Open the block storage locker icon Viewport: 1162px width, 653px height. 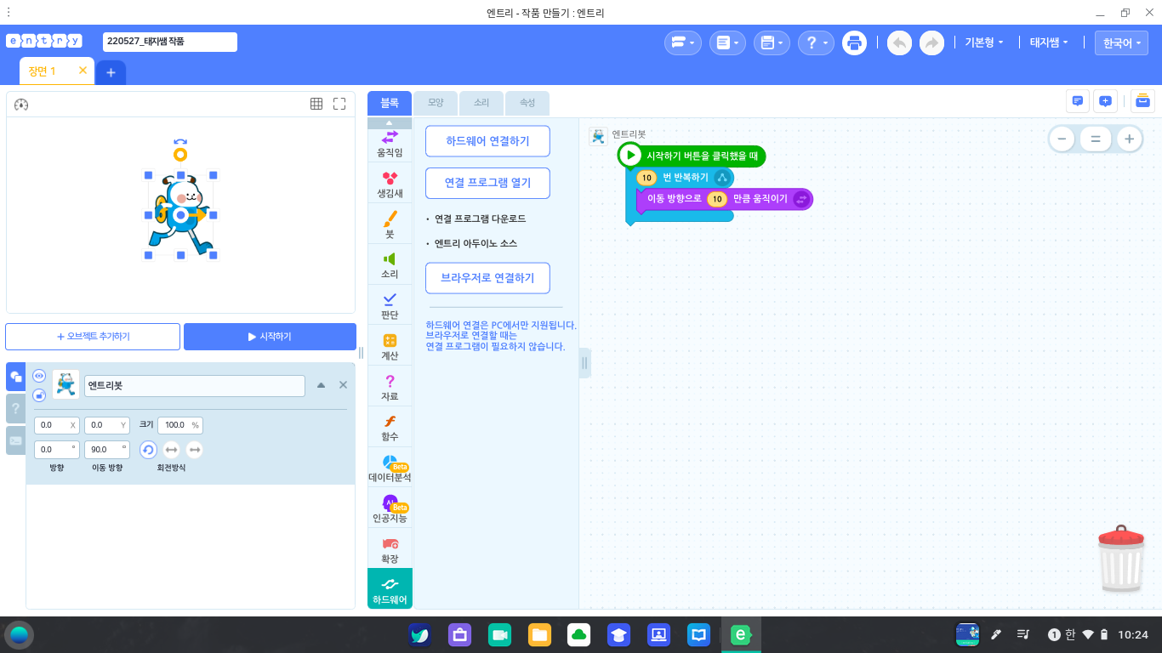[x=1142, y=101]
